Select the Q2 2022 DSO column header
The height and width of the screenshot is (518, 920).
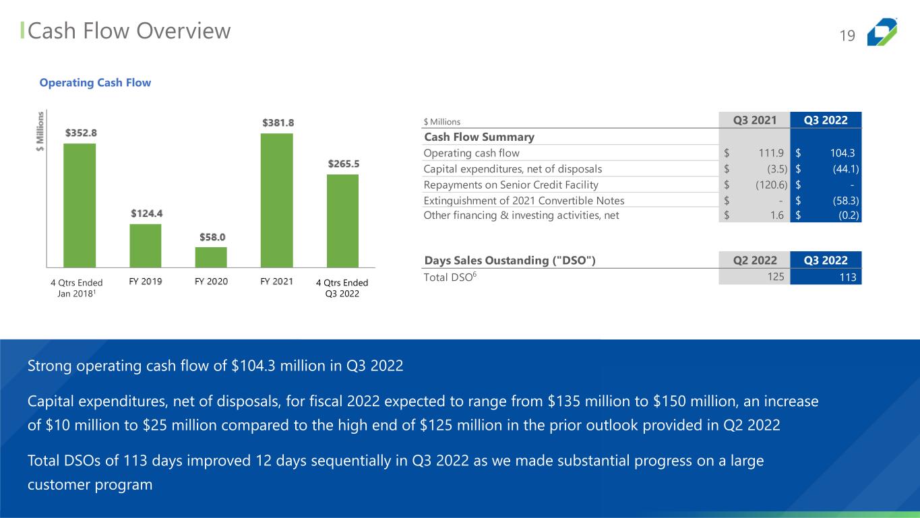tap(755, 261)
